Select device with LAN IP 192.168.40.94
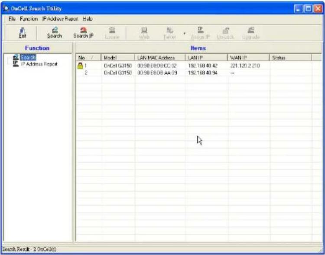 (203, 73)
